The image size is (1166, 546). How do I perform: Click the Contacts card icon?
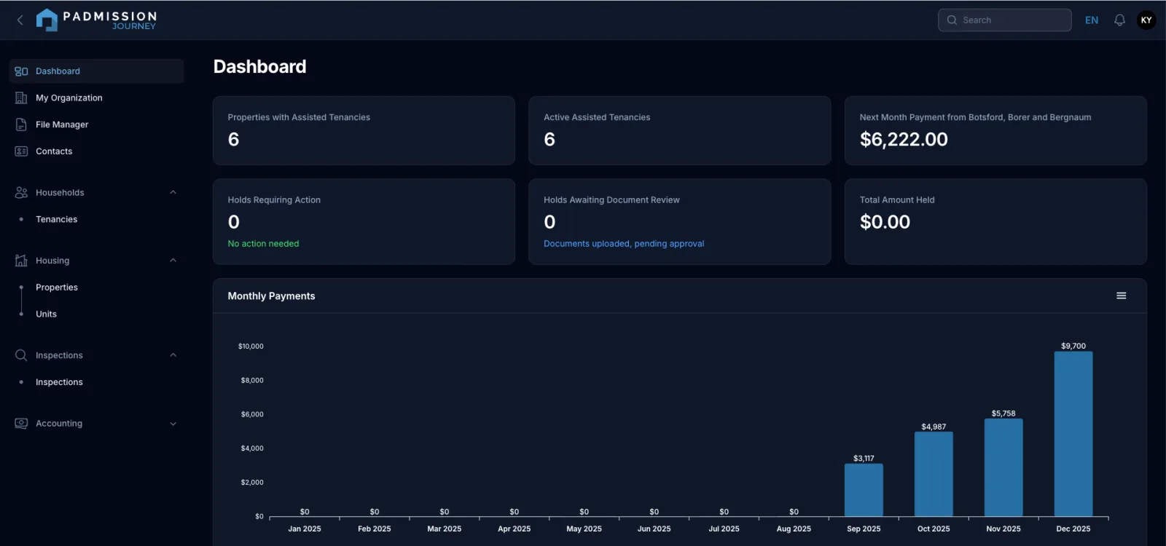(x=21, y=151)
